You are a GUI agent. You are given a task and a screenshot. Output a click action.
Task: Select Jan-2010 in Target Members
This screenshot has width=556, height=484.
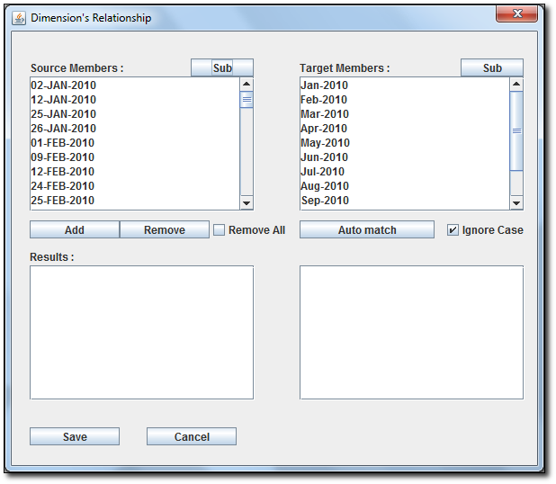(324, 85)
